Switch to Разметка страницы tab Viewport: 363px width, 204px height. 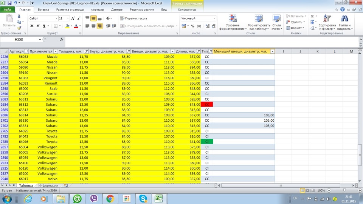pyautogui.click(x=70, y=9)
